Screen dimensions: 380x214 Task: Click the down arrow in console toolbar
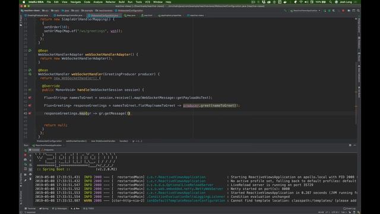point(30,160)
